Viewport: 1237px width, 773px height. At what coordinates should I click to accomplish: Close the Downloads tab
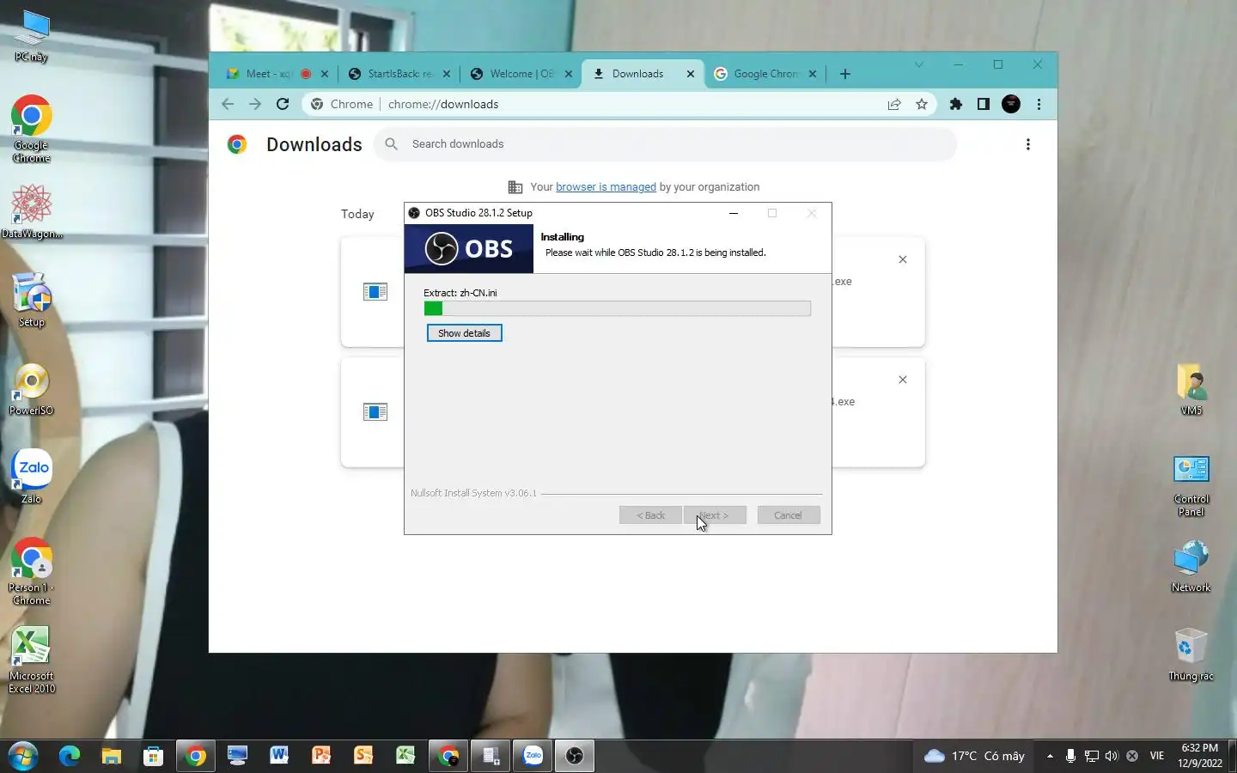pyautogui.click(x=691, y=74)
